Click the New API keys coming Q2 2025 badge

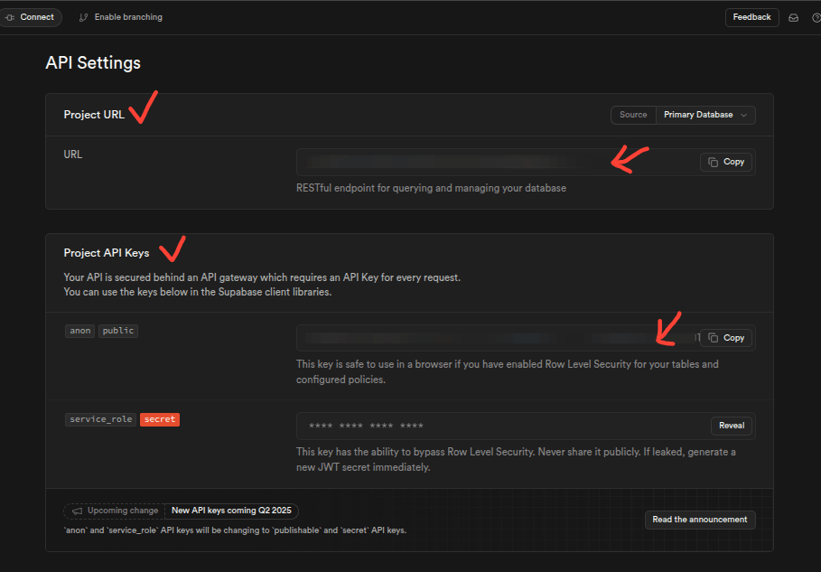pos(230,510)
